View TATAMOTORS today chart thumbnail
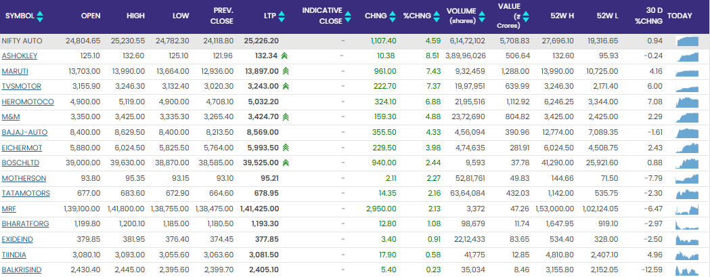The image size is (710, 277). (688, 194)
